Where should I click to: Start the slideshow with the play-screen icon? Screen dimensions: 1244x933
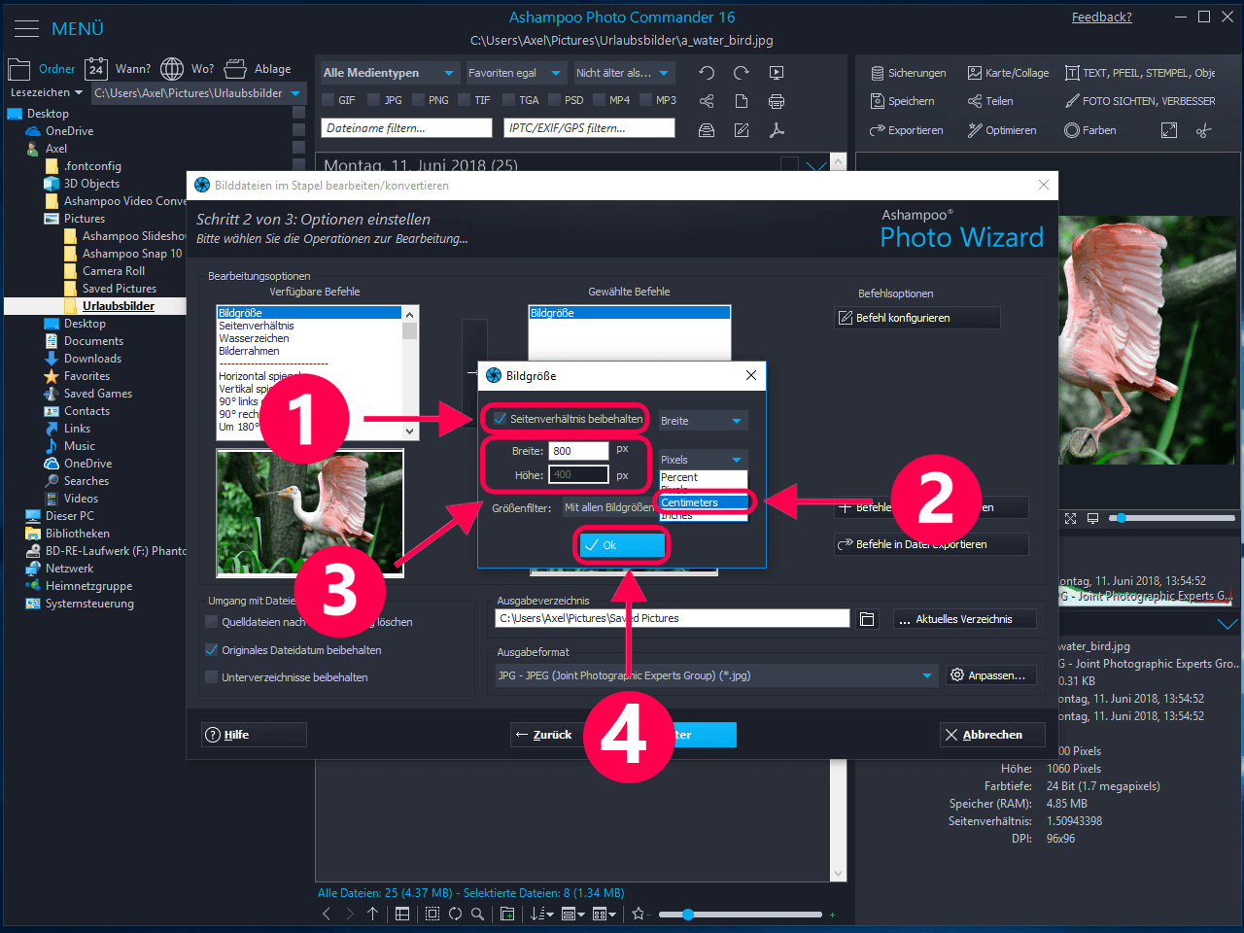tap(777, 73)
